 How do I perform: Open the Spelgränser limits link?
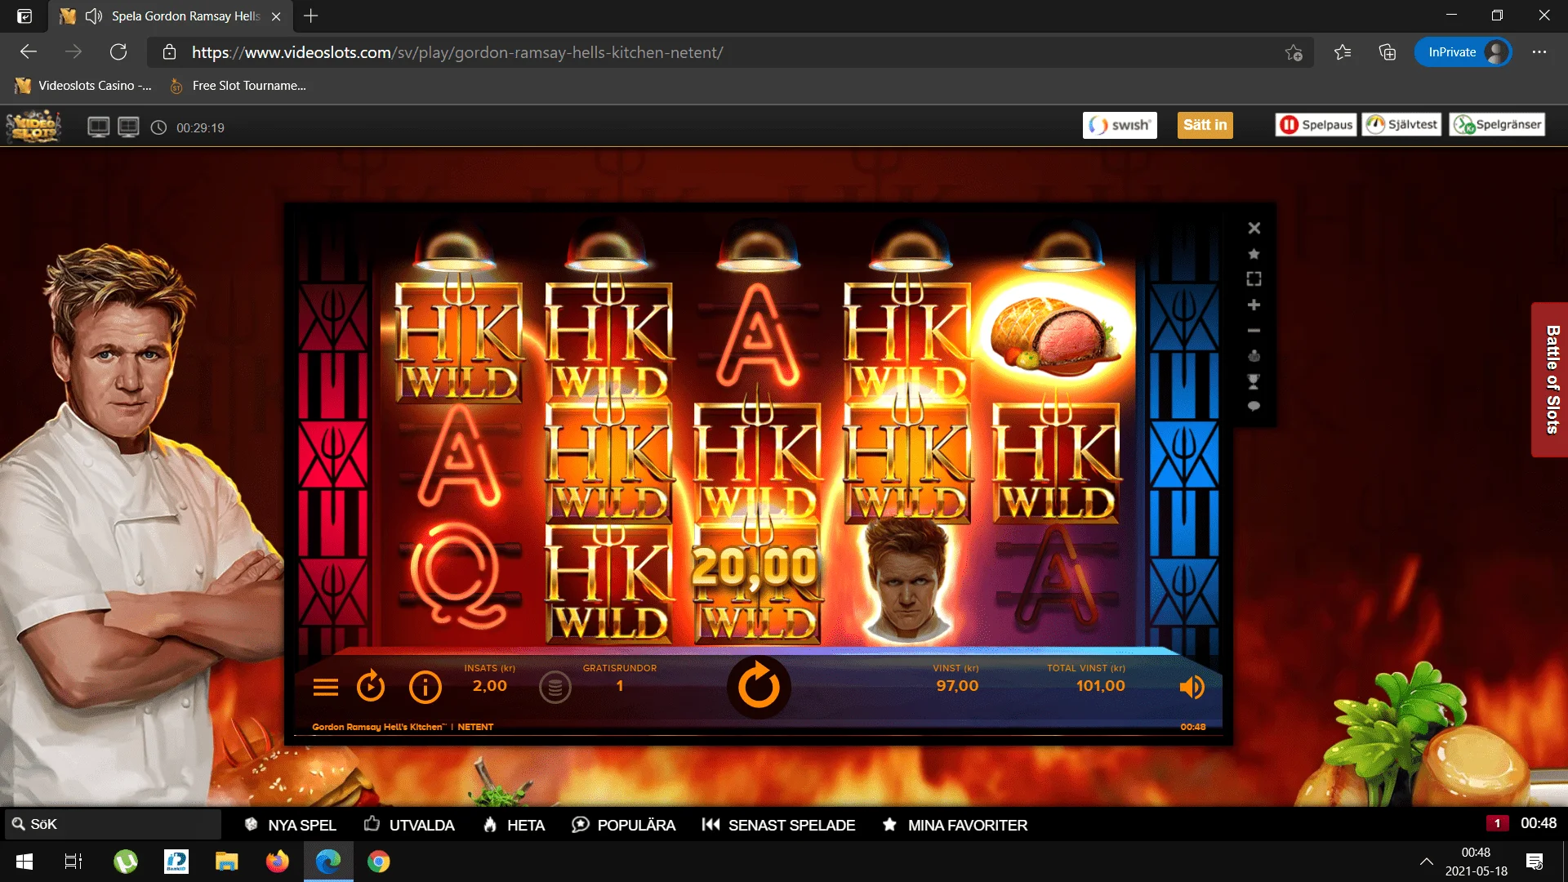point(1498,125)
